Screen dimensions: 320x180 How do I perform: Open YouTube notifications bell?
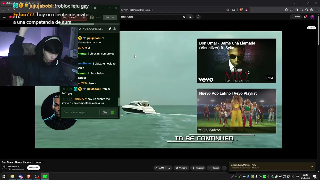coord(305,17)
